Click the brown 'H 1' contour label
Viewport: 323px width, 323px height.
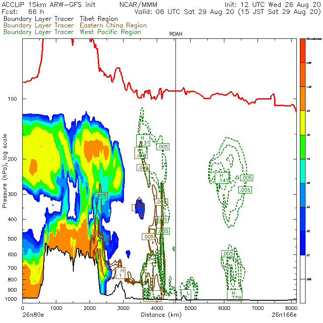point(120,273)
